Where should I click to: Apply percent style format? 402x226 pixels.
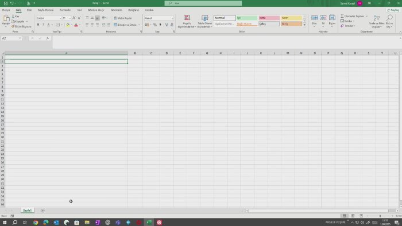(x=155, y=25)
